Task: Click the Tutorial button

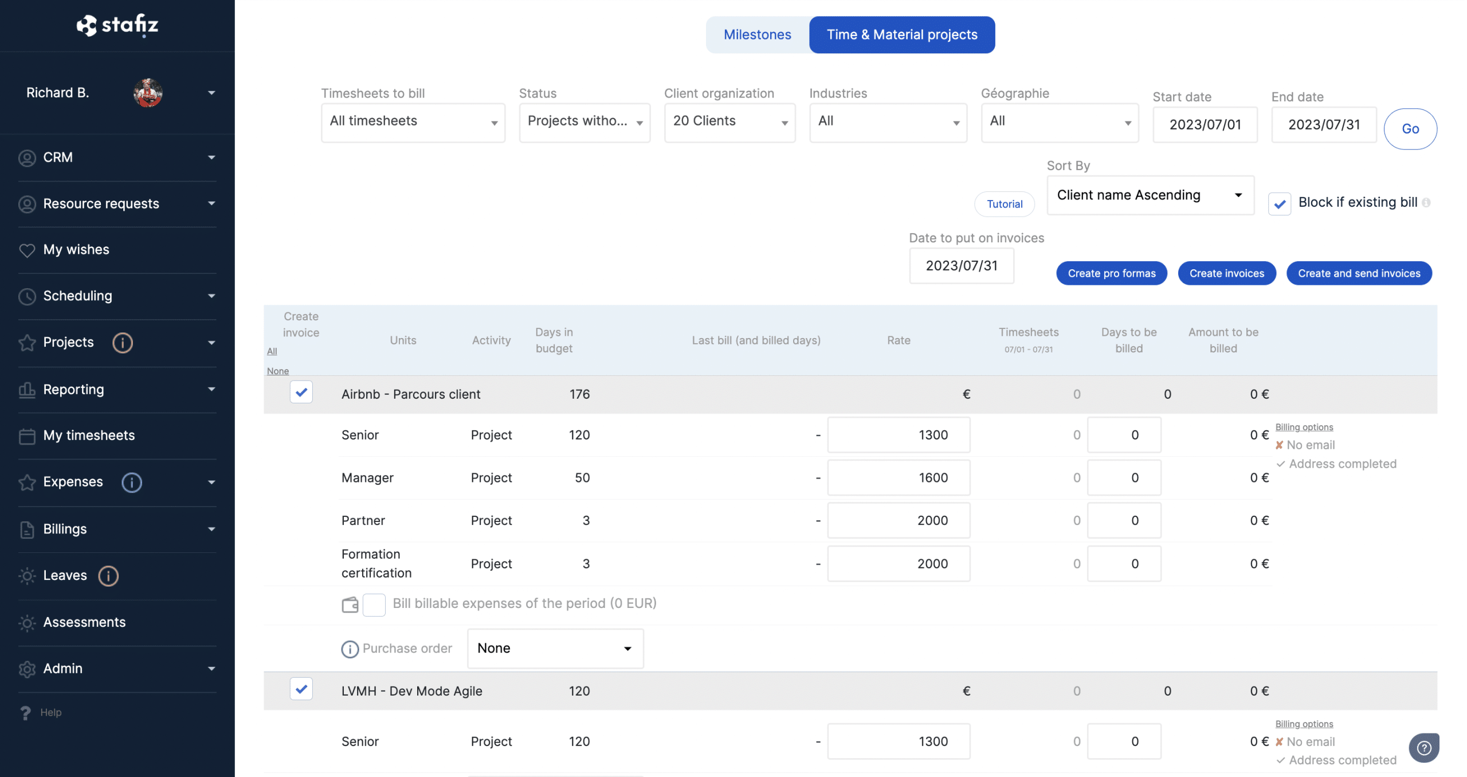Action: pos(1004,204)
